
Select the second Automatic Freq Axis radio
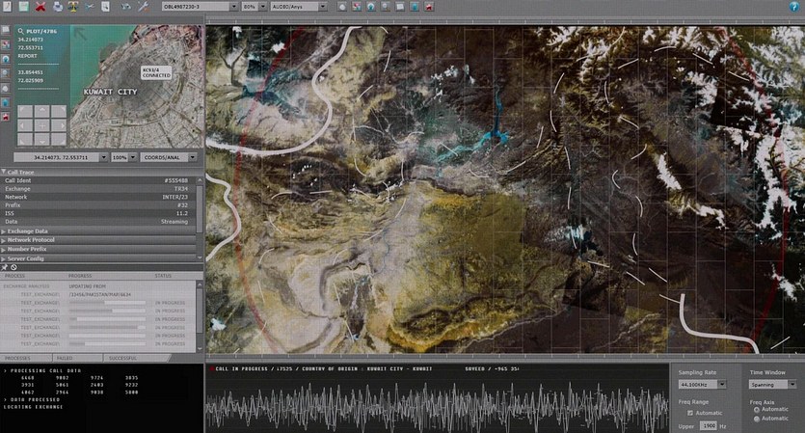tap(757, 419)
